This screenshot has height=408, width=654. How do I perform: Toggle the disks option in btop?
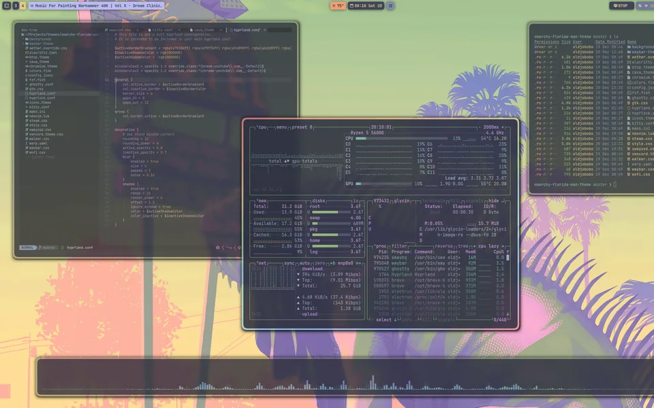click(318, 201)
